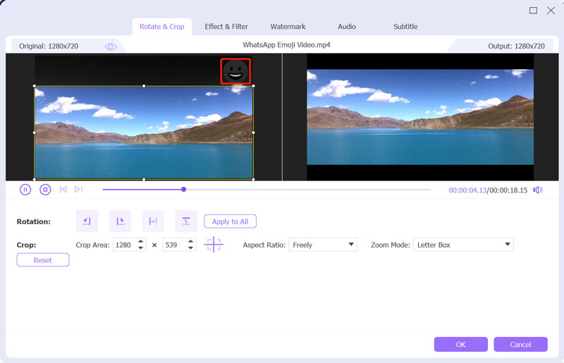564x363 pixels.
Task: Switch to Effect & Filter tab
Action: [226, 27]
